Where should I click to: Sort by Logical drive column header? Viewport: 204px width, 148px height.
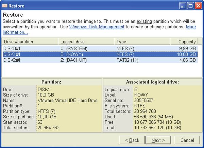coord(86,42)
